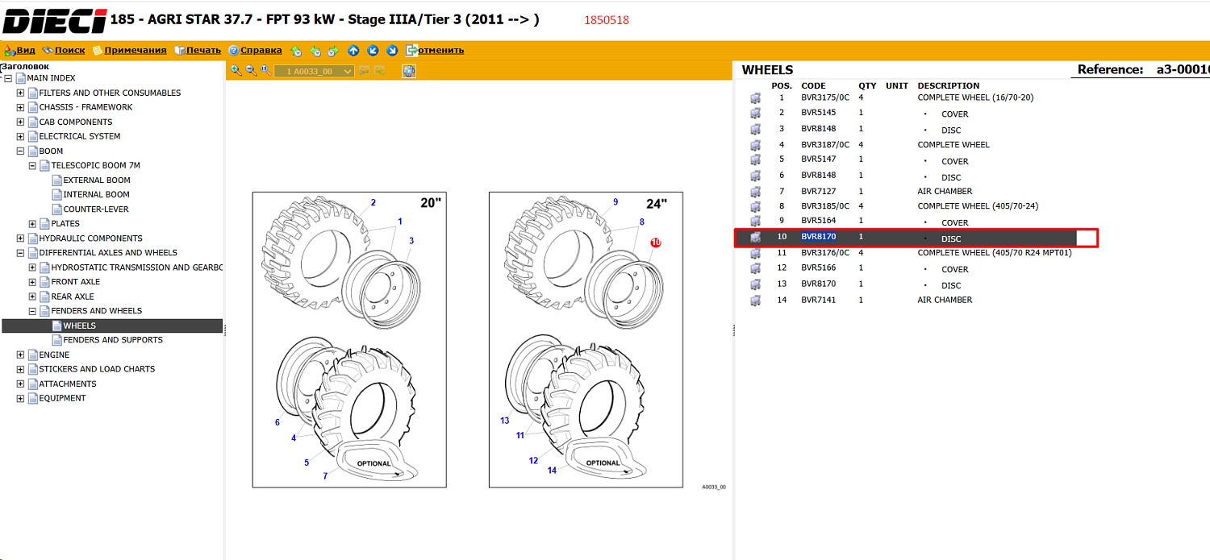The height and width of the screenshot is (560, 1210).
Task: Add BVR3175/0C to cart via row icon
Action: [755, 98]
